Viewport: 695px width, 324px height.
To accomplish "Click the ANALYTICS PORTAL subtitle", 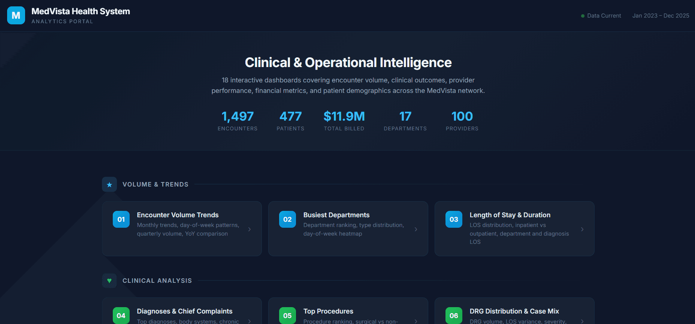I will tap(62, 21).
